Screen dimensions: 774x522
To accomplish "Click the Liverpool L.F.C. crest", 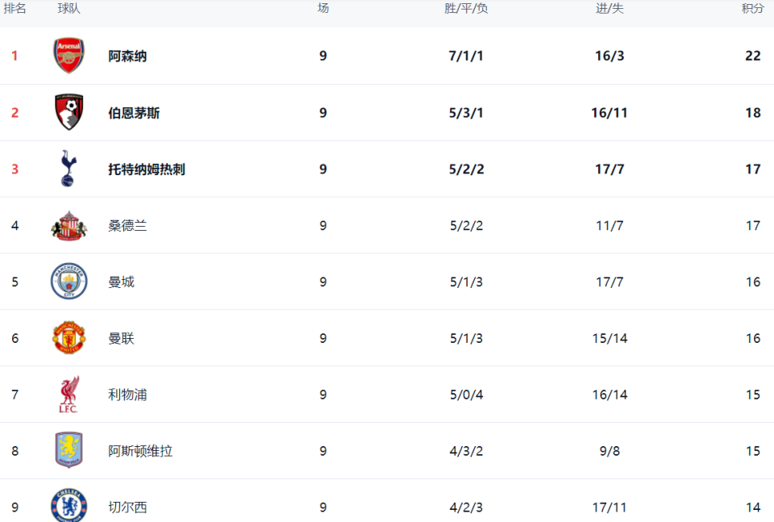I will (69, 395).
